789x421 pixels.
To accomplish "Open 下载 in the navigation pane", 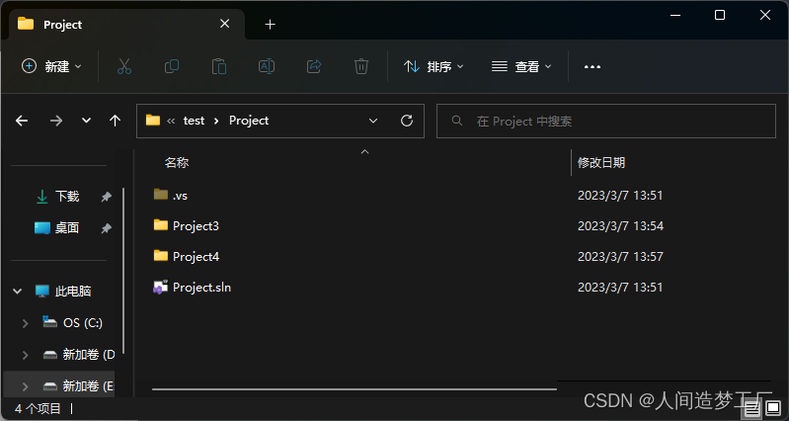I will pyautogui.click(x=67, y=197).
